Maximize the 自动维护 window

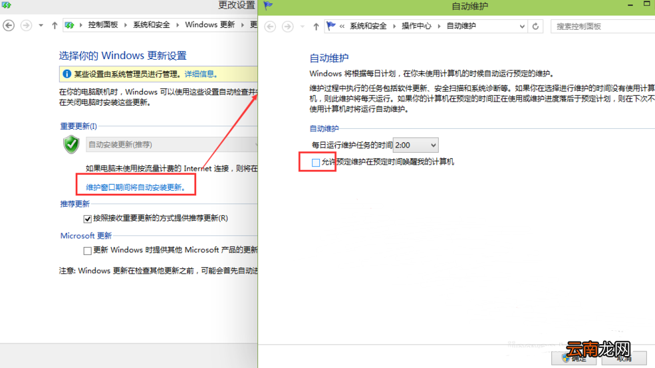[x=646, y=4]
